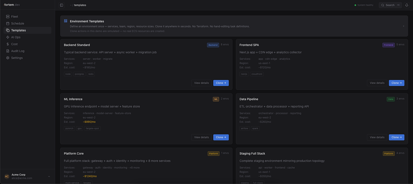Click the 8 envs count
The image size is (413, 184).
225,44
